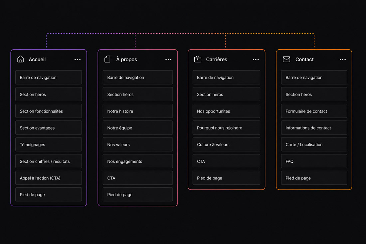Select the À propos page title
This screenshot has height=244, width=366.
pos(126,60)
